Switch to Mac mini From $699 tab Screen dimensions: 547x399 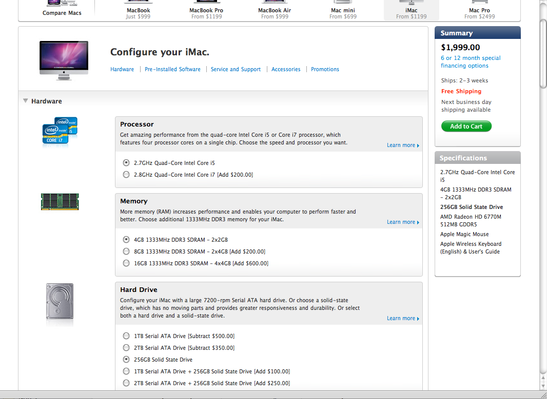pos(343,10)
